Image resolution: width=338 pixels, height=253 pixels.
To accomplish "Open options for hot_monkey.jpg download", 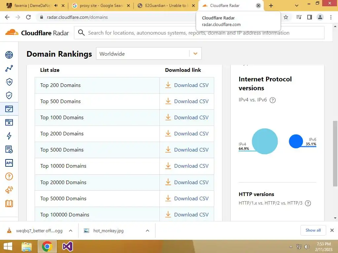I will 148,231.
